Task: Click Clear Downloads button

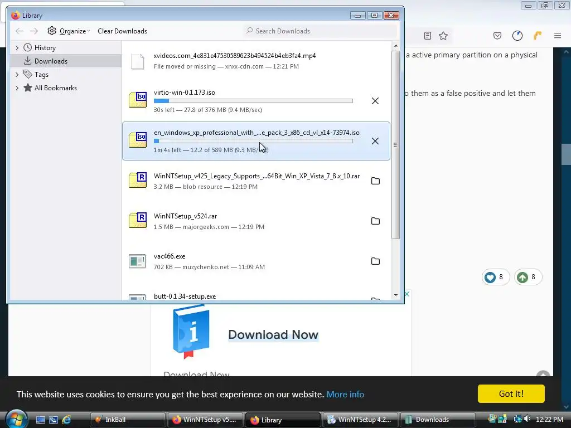Action: coord(122,31)
